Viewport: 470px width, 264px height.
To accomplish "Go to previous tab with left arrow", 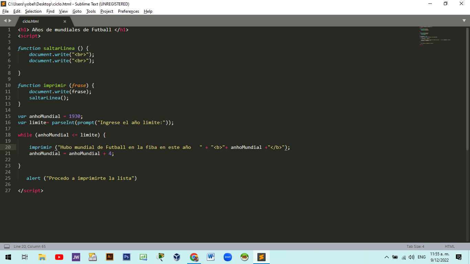I will coord(5,21).
